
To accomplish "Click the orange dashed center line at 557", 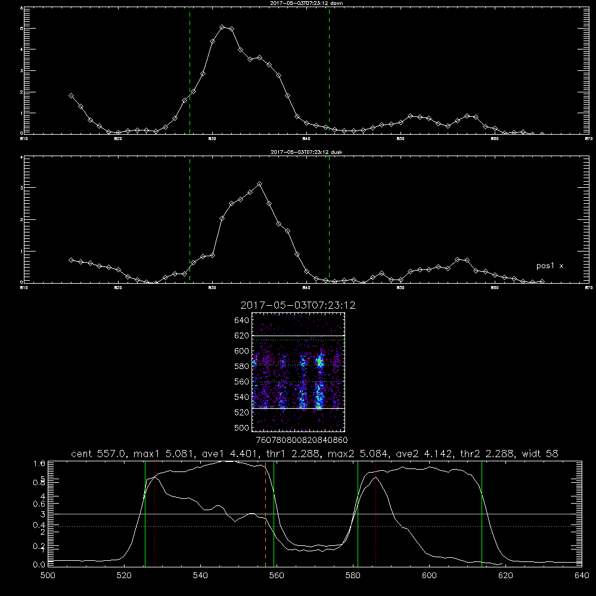I will 265,514.
